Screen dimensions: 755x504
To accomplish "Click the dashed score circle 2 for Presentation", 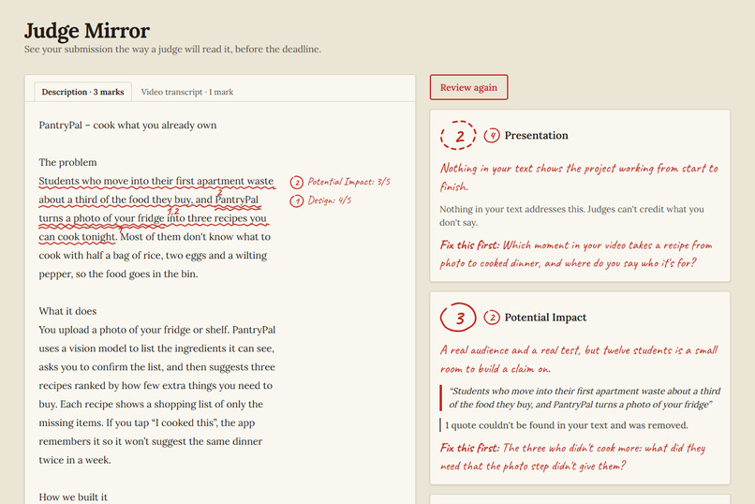I will pos(458,135).
